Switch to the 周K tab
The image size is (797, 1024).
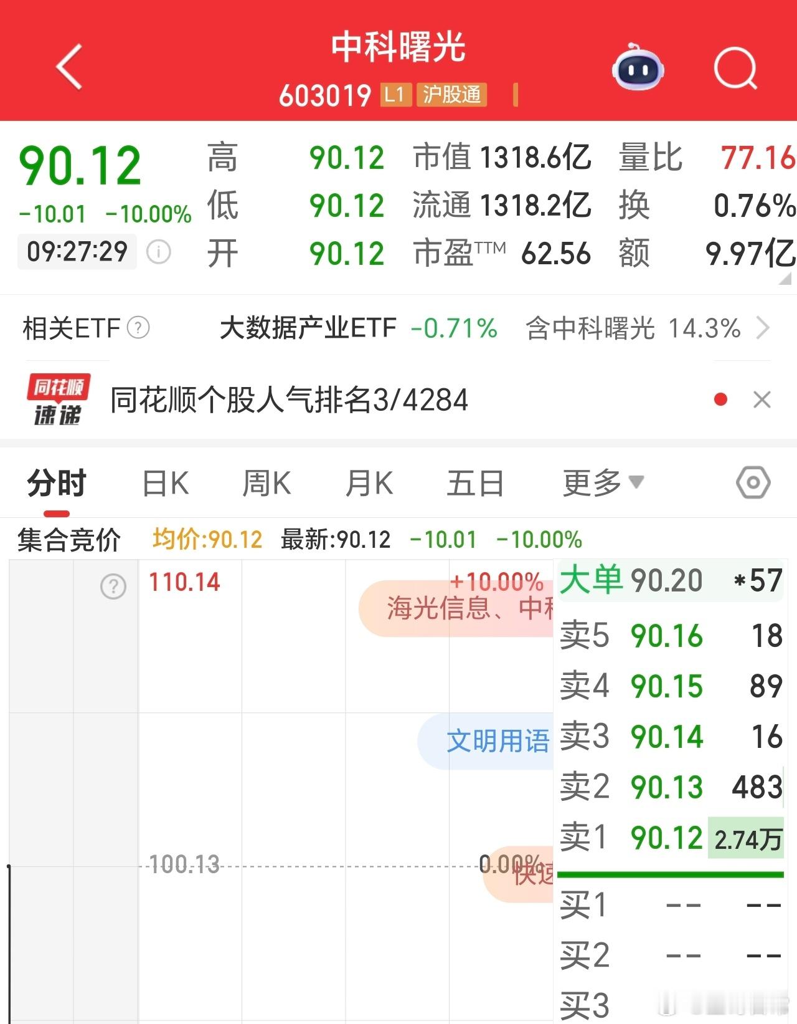(x=266, y=483)
